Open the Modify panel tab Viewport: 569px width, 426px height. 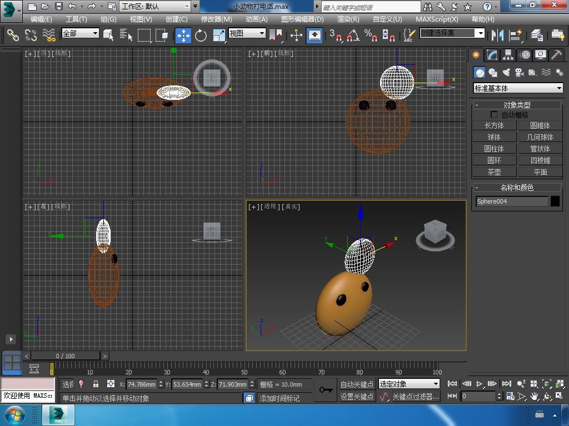(x=492, y=55)
